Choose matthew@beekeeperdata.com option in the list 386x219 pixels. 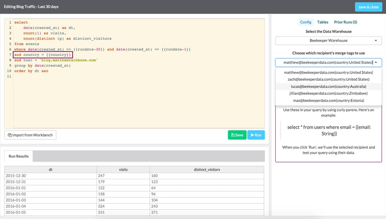[x=328, y=73]
